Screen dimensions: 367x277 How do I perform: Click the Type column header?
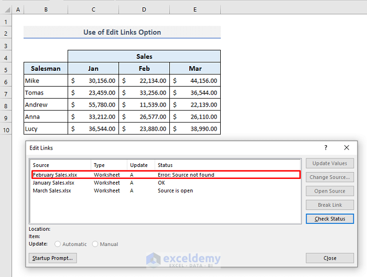point(109,165)
